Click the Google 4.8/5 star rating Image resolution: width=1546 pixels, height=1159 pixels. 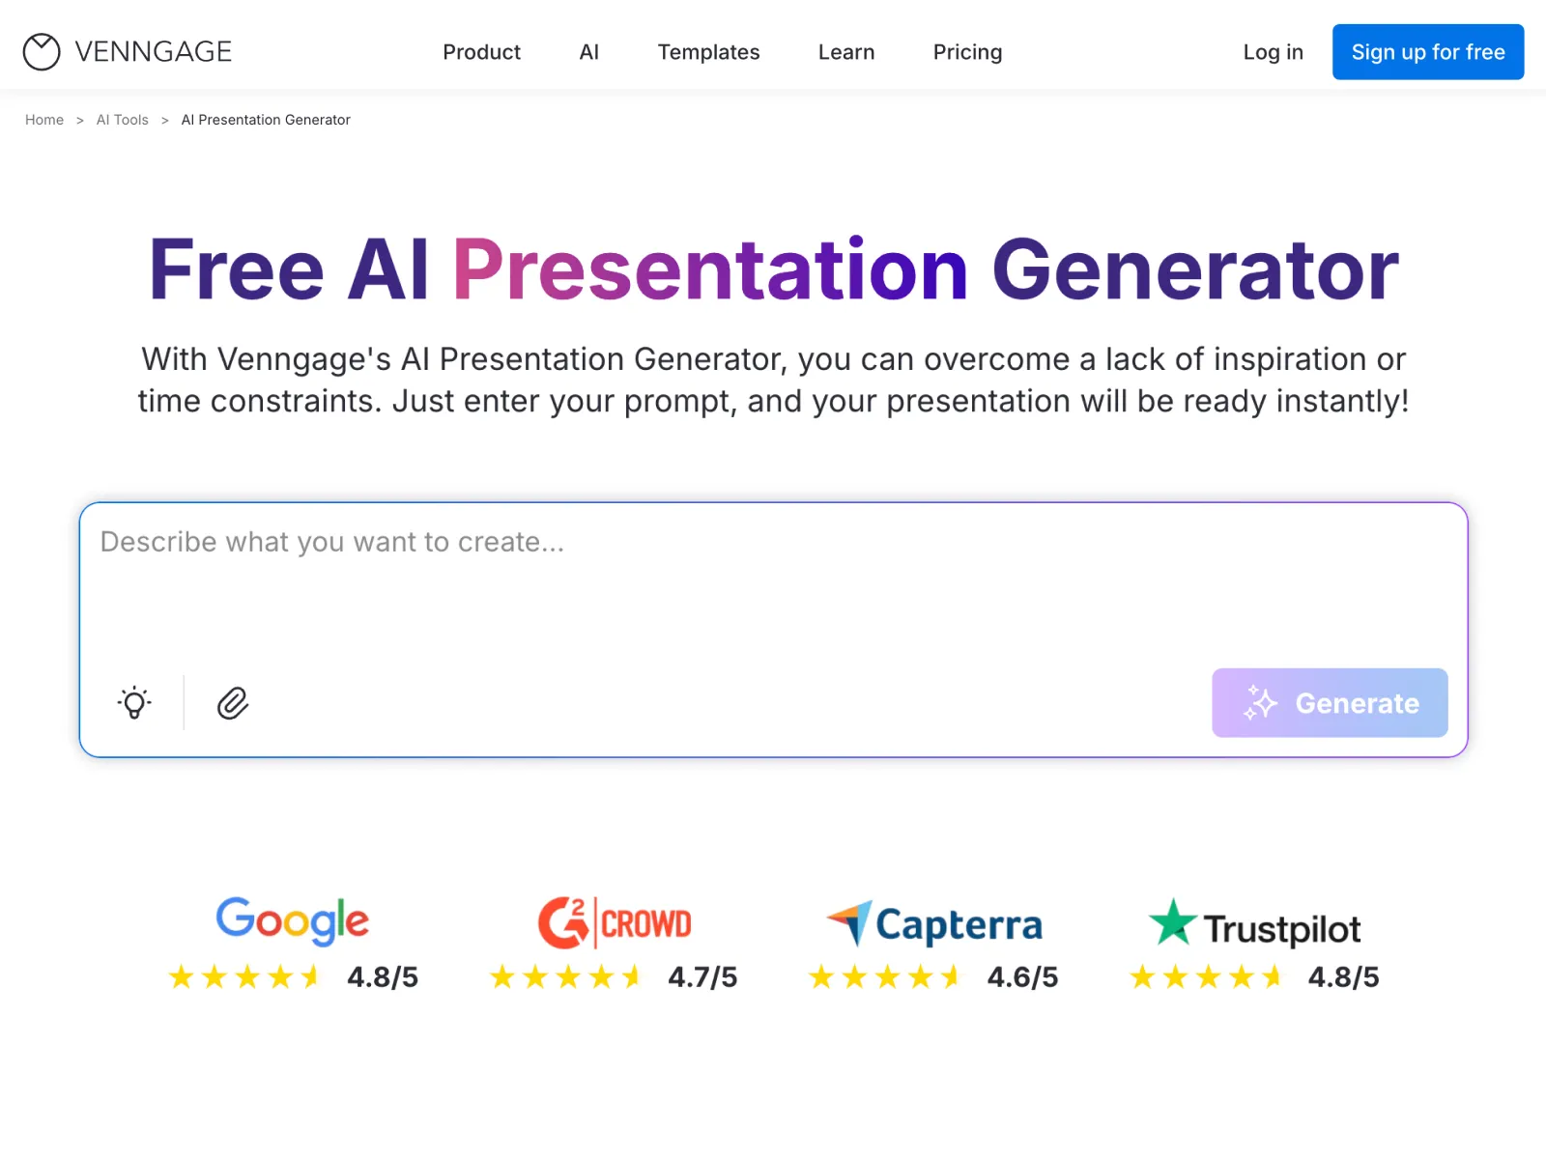[x=292, y=977]
